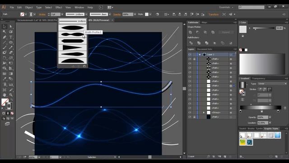289x163 pixels.
Task: Click the grayscale color spectrum ramp
Action: point(262,64)
